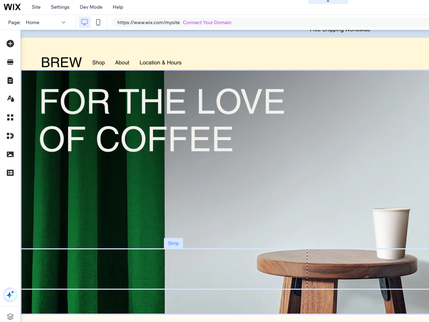Select the FOR THE LOVE OF COFFEE heading

click(x=162, y=120)
